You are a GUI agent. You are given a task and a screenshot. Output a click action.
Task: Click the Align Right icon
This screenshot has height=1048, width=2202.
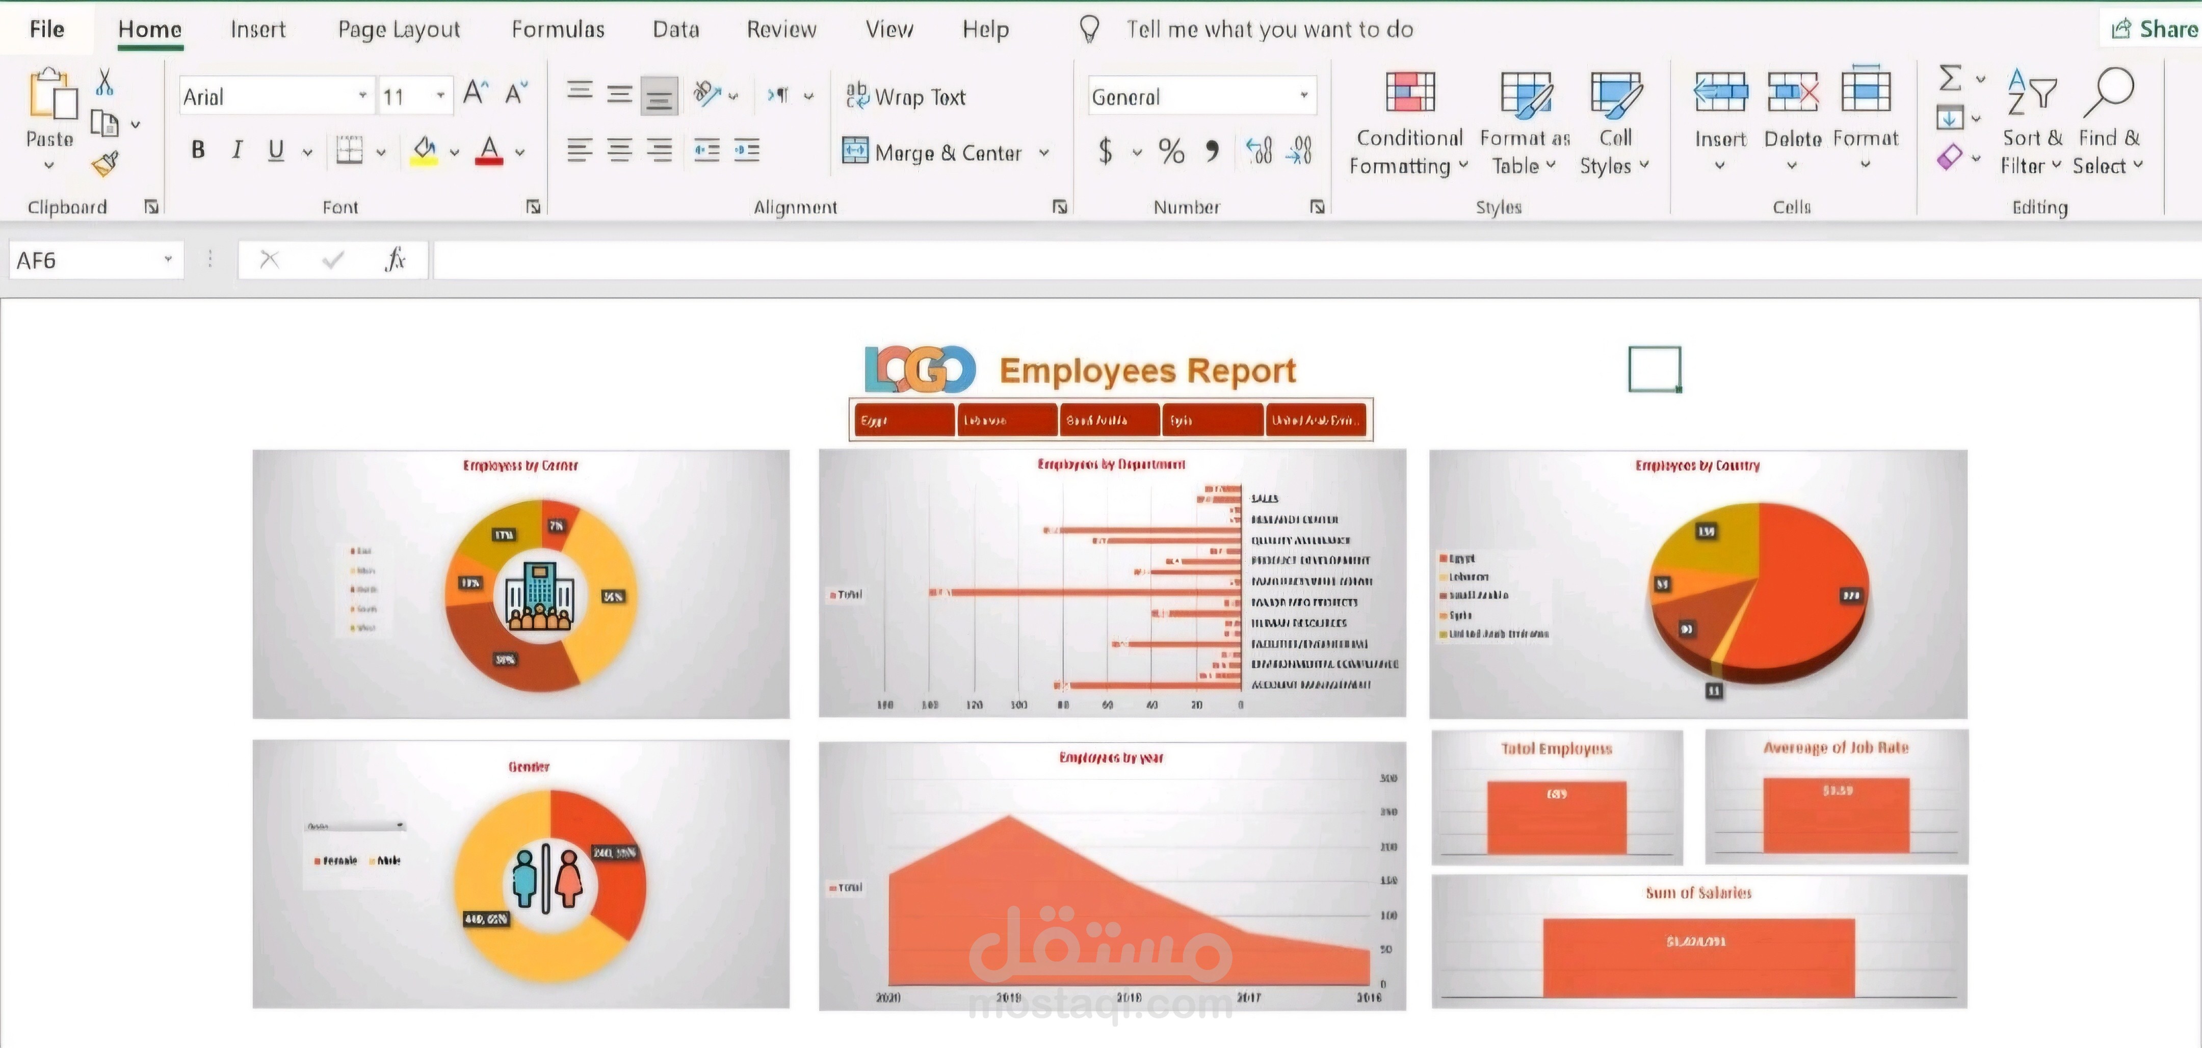(659, 150)
